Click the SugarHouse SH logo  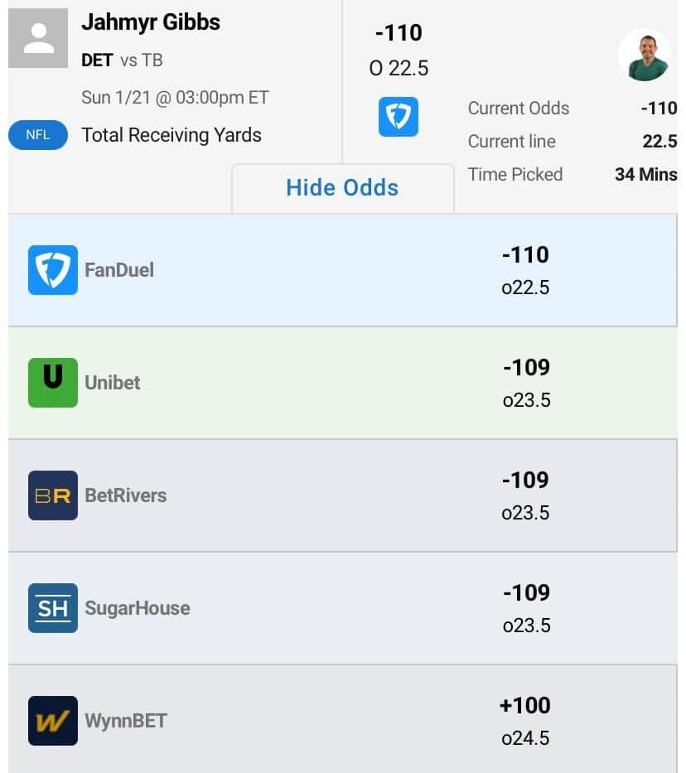pyautogui.click(x=53, y=608)
